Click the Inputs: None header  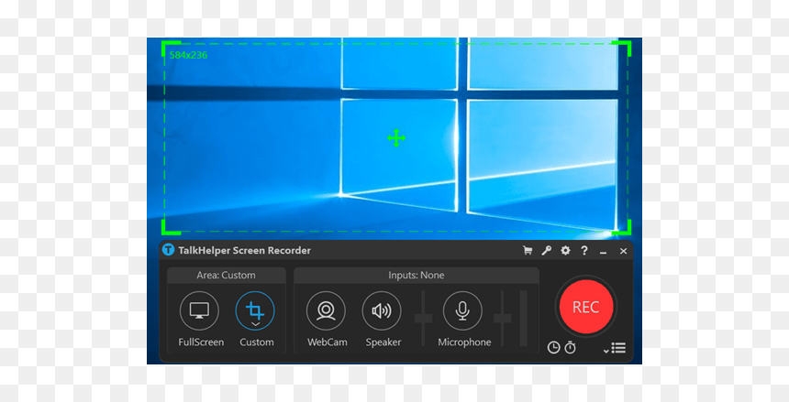pos(417,276)
